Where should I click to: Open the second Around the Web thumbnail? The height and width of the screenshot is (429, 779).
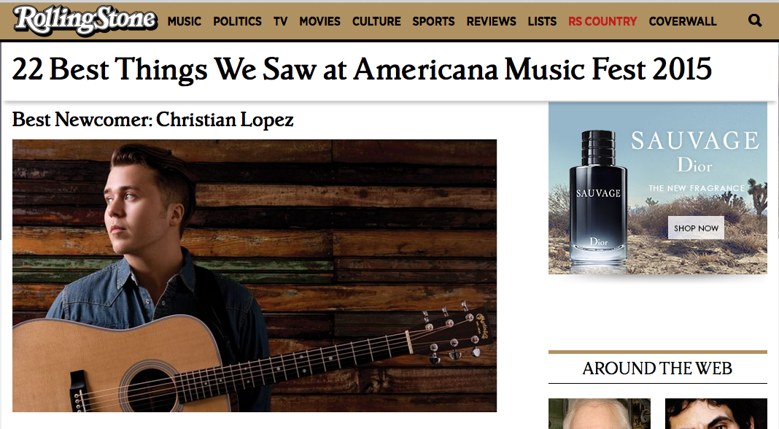pyautogui.click(x=716, y=414)
